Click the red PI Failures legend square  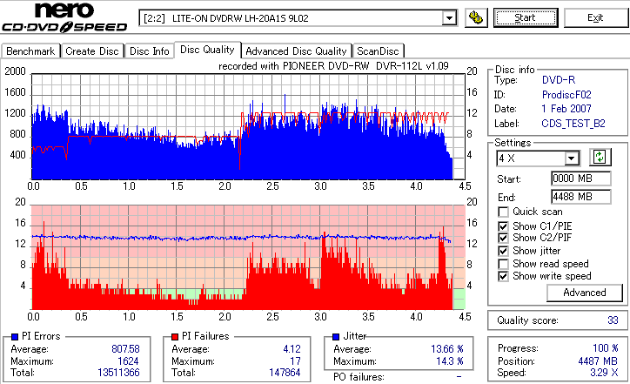pyautogui.click(x=175, y=337)
